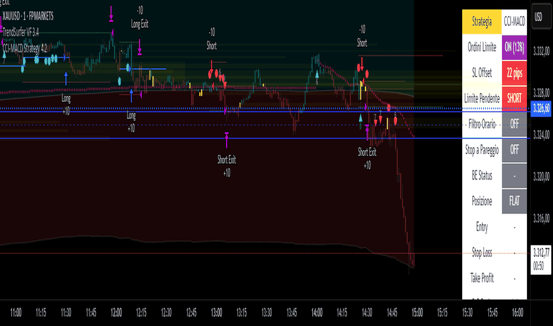Click the BE Status label
The height and width of the screenshot is (326, 553).
click(x=482, y=175)
